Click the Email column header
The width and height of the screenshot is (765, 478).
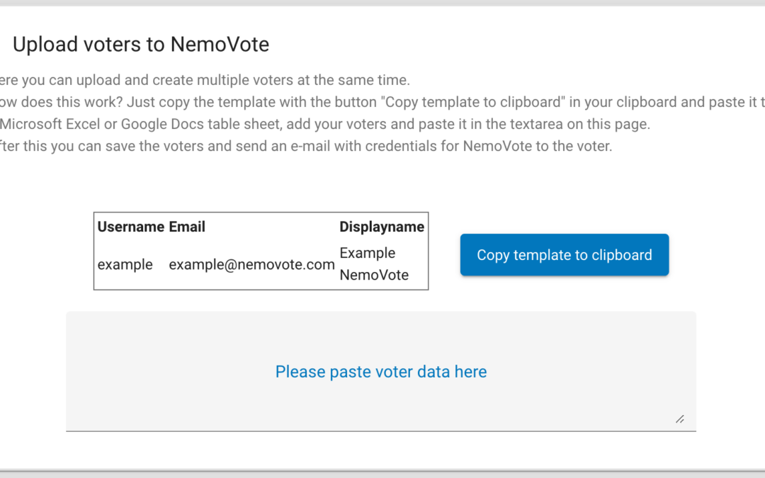click(x=187, y=227)
